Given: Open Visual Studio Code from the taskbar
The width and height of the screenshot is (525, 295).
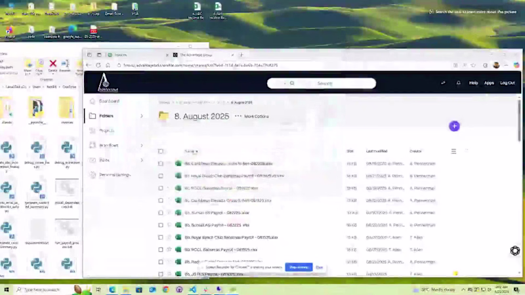Looking at the screenshot, I should (192, 289).
